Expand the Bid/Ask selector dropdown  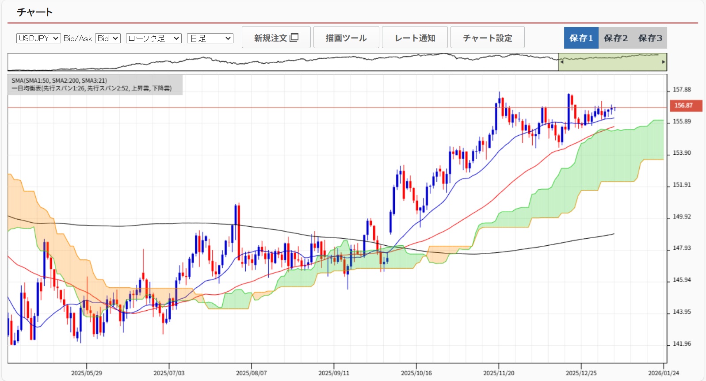pos(108,38)
